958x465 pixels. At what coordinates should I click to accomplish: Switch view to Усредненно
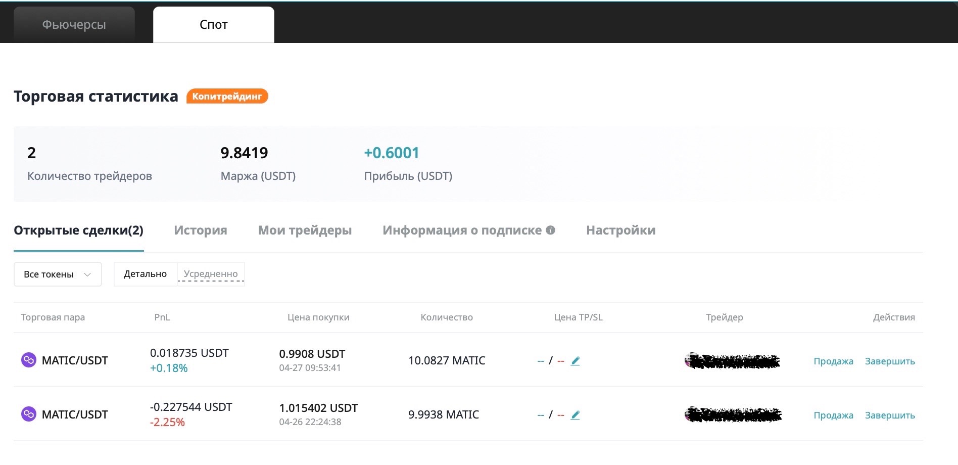click(x=211, y=274)
